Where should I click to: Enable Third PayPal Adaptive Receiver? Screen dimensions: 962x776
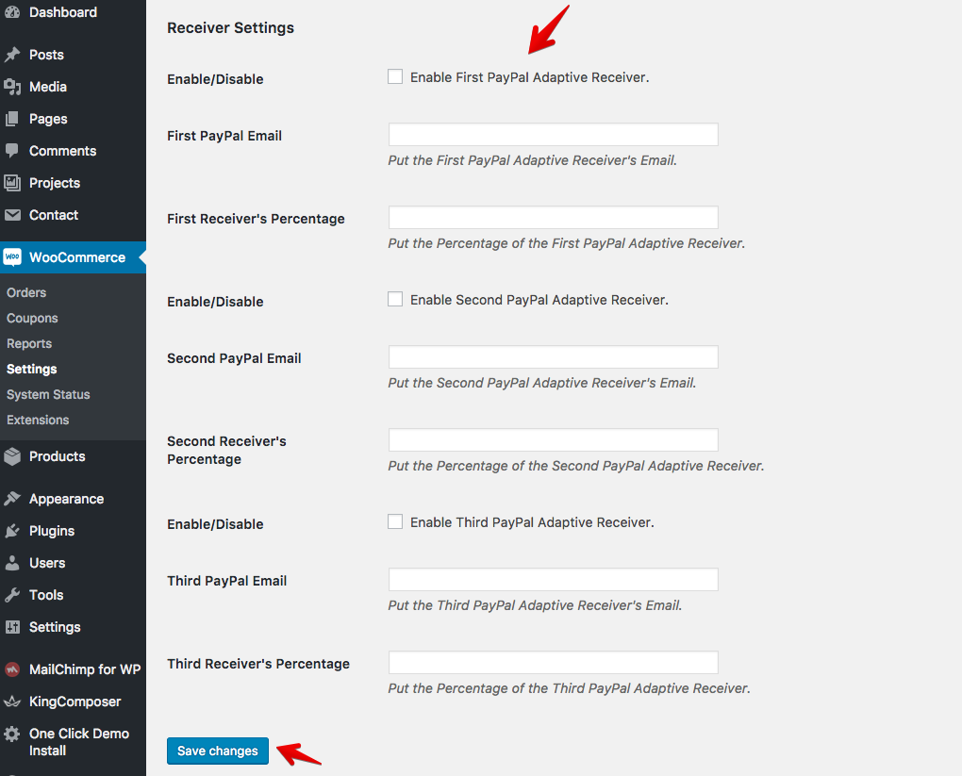coord(394,521)
